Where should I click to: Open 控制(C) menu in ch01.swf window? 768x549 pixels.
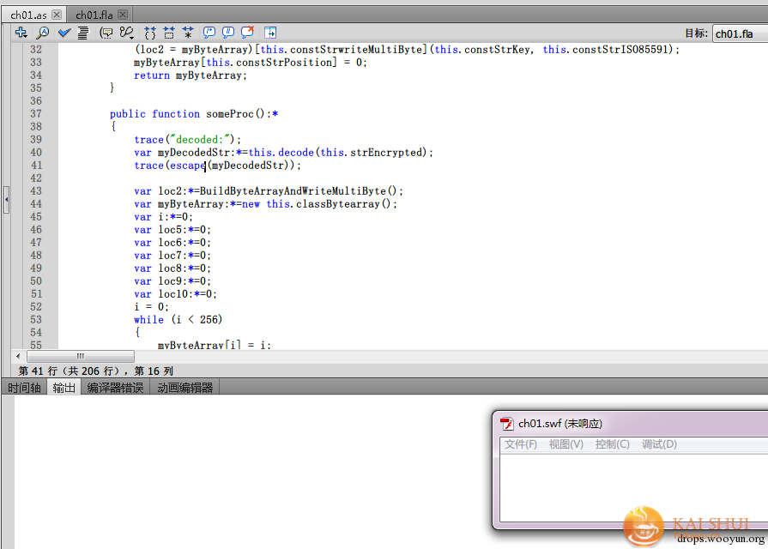[x=612, y=444]
